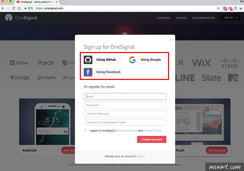The width and height of the screenshot is (244, 171).
Task: Click the OneSignal logo in header
Action: coord(21,17)
